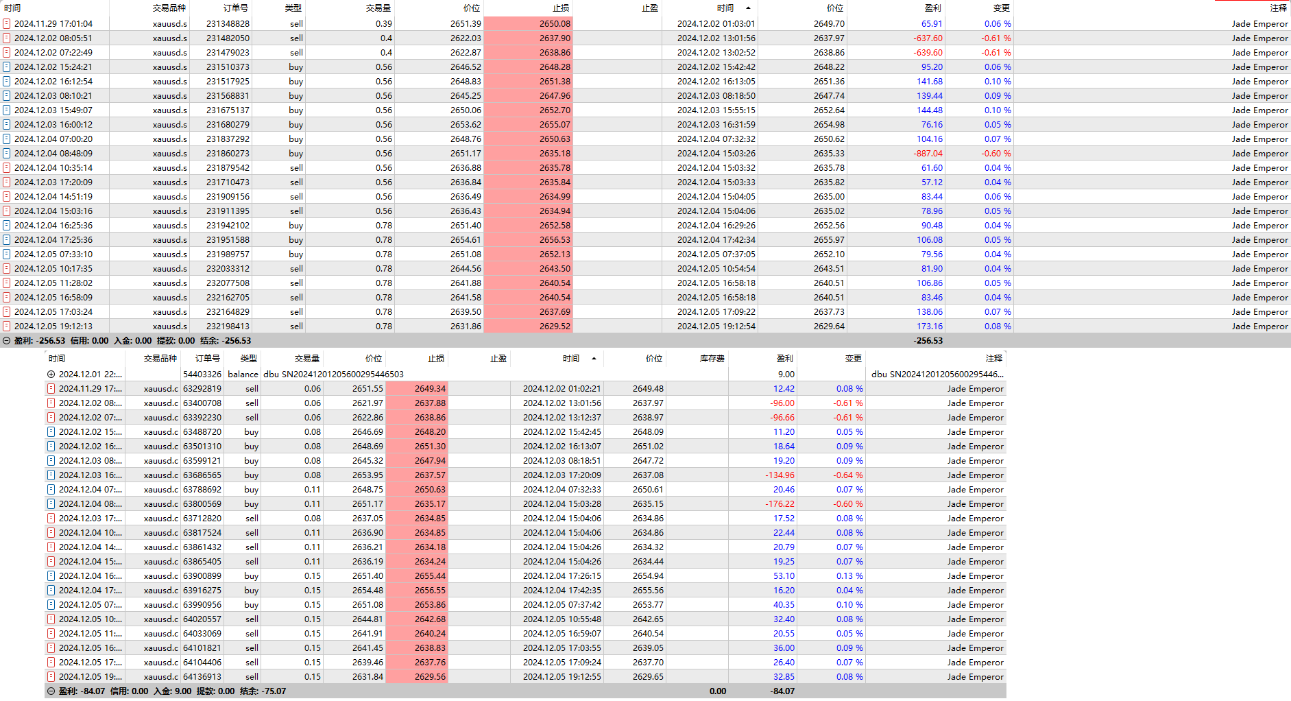Click the buy icon for order 63900899
This screenshot has width=1291, height=701.
pyautogui.click(x=51, y=575)
